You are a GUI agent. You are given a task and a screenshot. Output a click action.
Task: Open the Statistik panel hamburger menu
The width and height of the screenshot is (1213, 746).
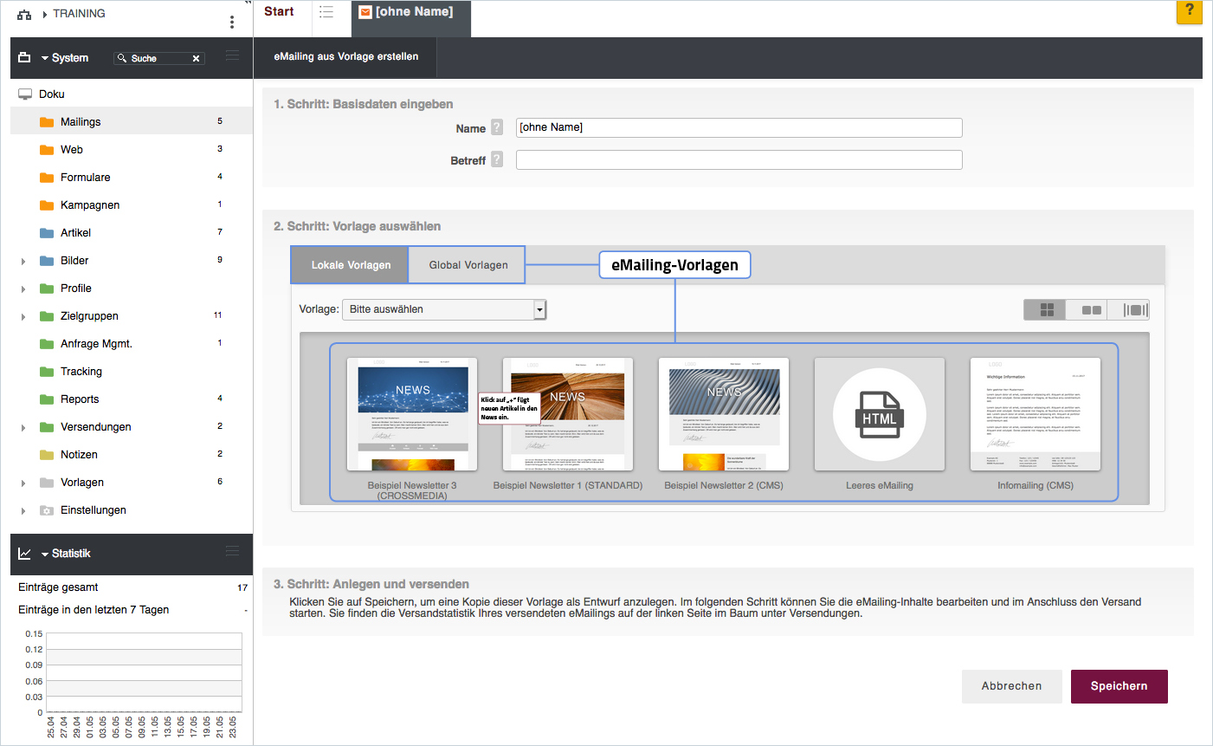tap(232, 552)
